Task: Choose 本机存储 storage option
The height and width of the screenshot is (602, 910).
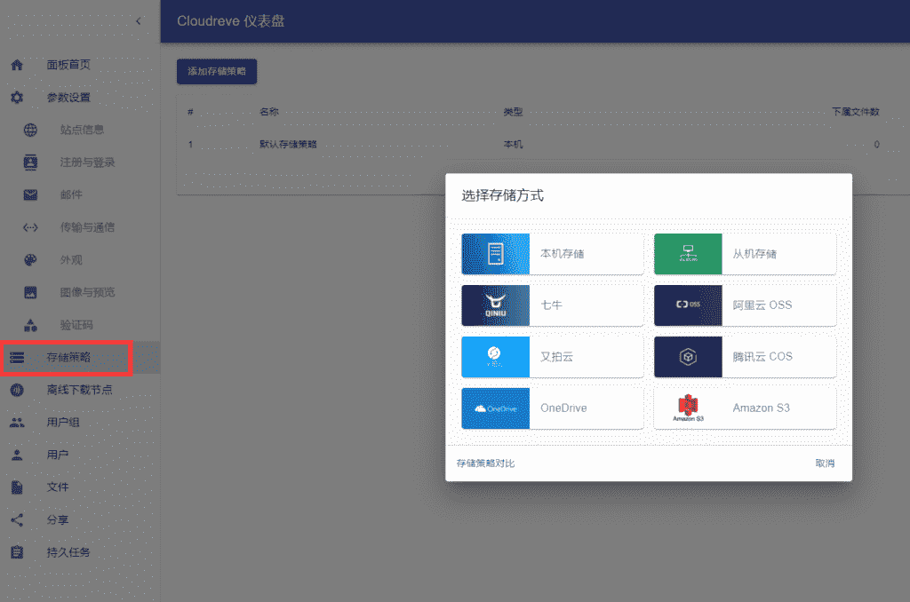Action: (553, 254)
